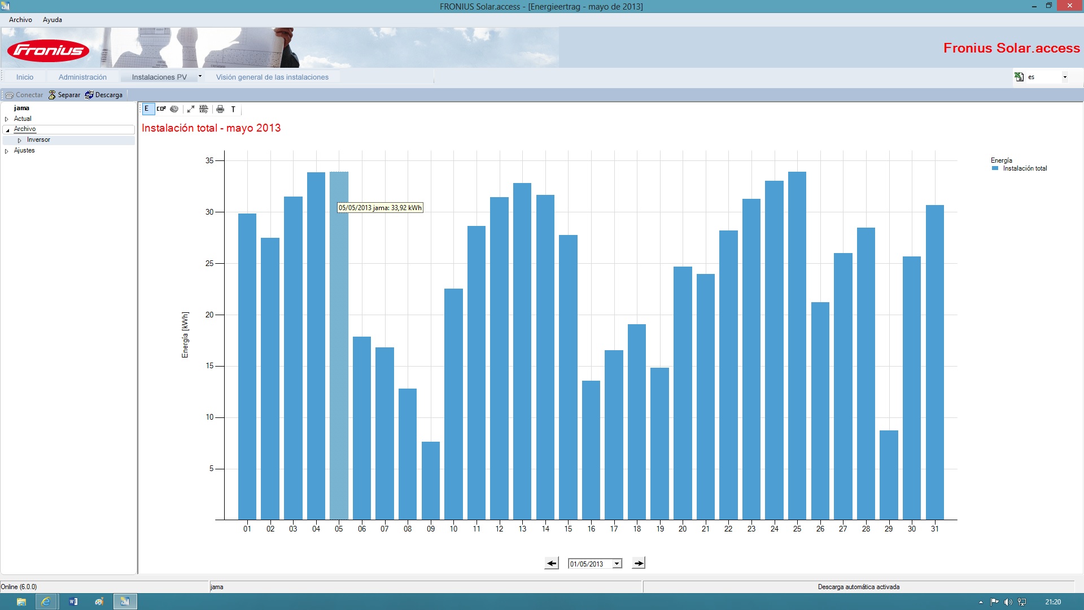Viewport: 1084px width, 610px height.
Task: Print the chart with the printer icon
Action: pyautogui.click(x=220, y=109)
